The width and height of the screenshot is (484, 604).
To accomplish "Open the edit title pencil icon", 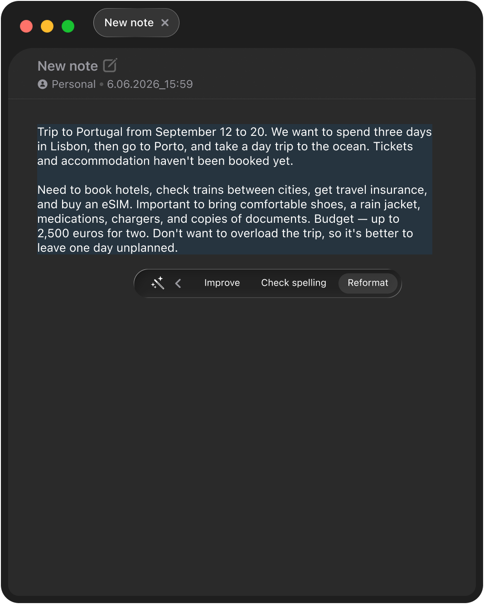I will [x=110, y=65].
